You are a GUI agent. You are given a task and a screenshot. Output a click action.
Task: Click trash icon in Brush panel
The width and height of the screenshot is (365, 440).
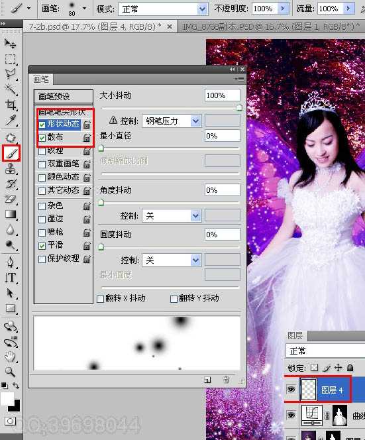point(226,380)
